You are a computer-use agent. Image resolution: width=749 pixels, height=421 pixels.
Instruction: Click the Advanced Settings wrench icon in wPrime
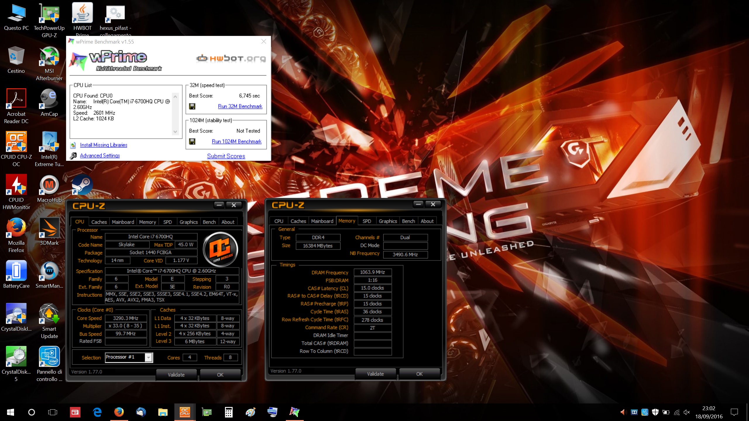(73, 156)
